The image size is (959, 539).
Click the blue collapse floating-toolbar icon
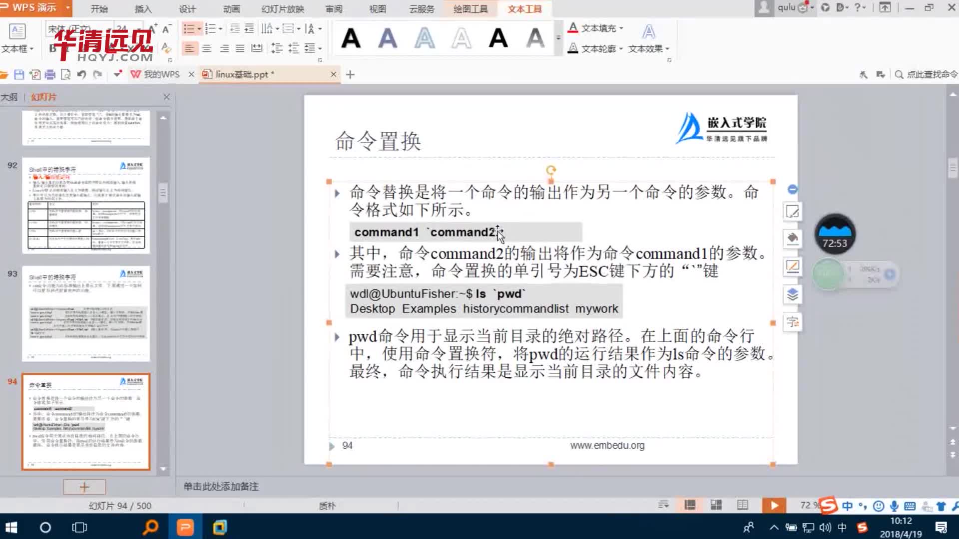(792, 189)
